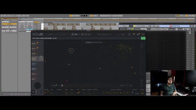Open Presets in SPAN Plus window
196x110 pixels.
tap(124, 26)
